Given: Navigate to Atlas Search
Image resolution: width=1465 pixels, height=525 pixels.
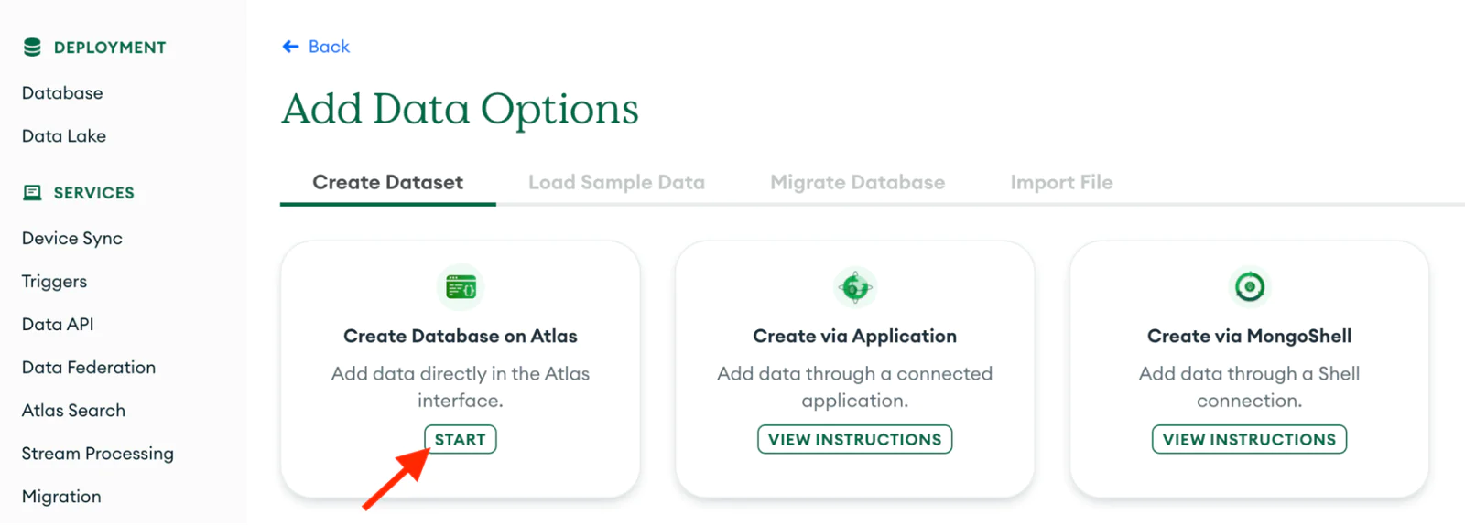Looking at the screenshot, I should click(x=73, y=411).
